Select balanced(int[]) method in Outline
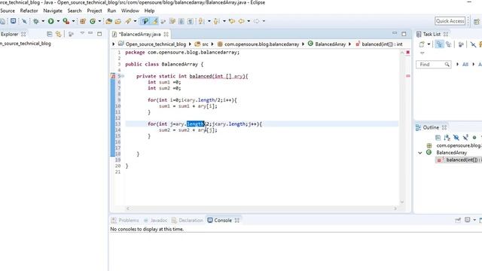This screenshot has width=482, height=271. coord(459,160)
